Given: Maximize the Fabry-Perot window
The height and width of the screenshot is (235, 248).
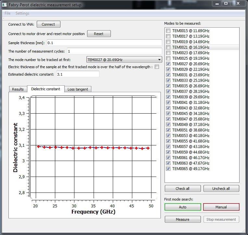Looking at the screenshot, I should (226, 4).
